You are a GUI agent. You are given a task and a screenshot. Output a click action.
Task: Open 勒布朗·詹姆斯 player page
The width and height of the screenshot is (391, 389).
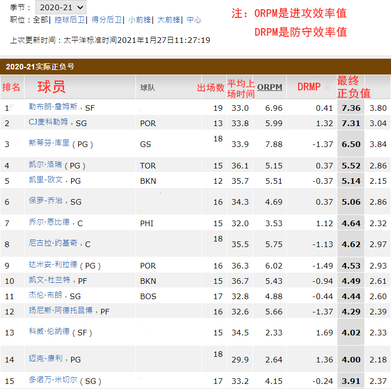[53, 107]
